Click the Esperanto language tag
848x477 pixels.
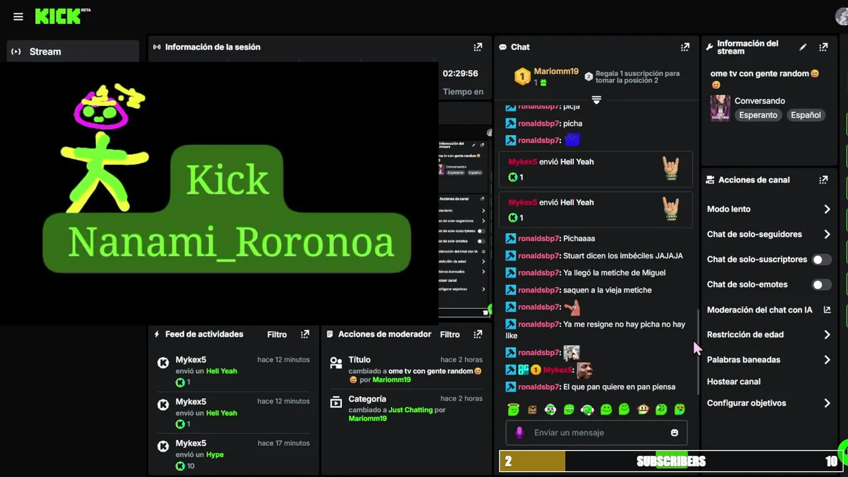759,115
